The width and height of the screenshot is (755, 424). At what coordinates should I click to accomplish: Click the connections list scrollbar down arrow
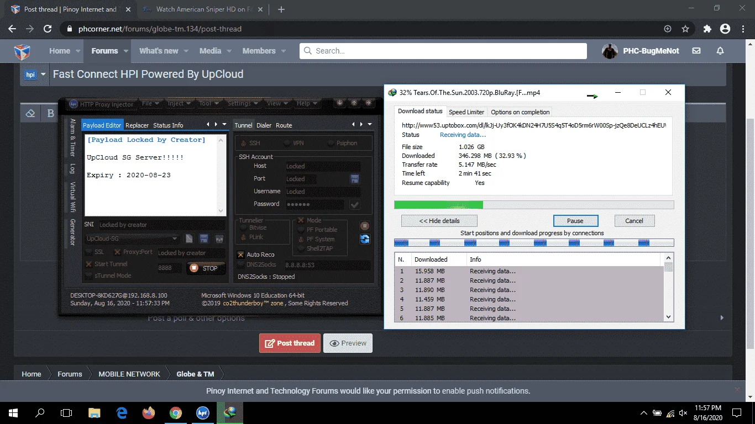click(669, 317)
